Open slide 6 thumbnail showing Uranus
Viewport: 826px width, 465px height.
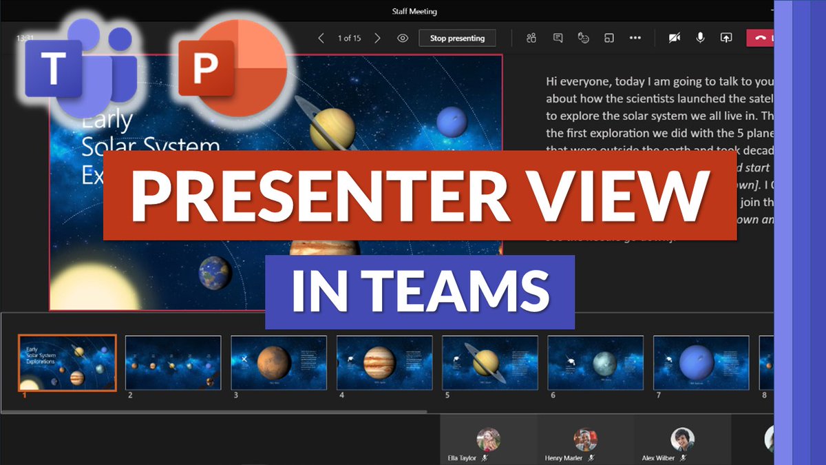595,363
